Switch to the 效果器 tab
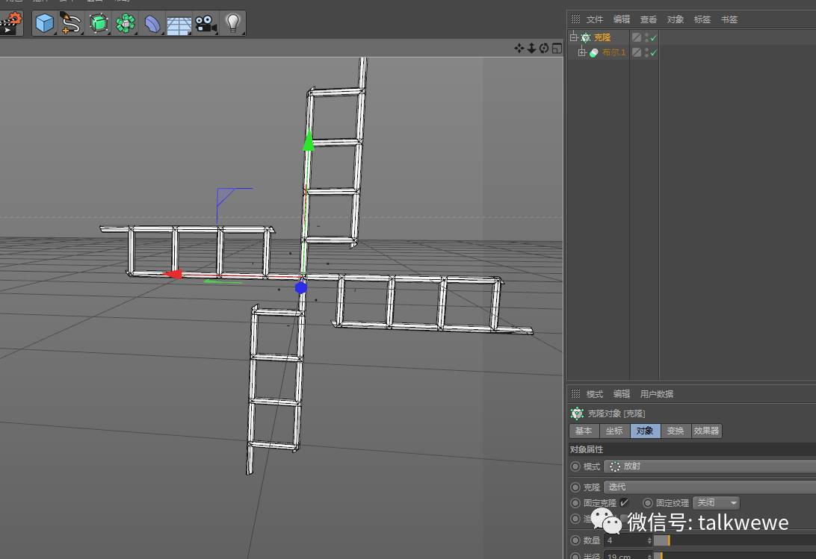Screen dimensions: 816x559 point(706,431)
